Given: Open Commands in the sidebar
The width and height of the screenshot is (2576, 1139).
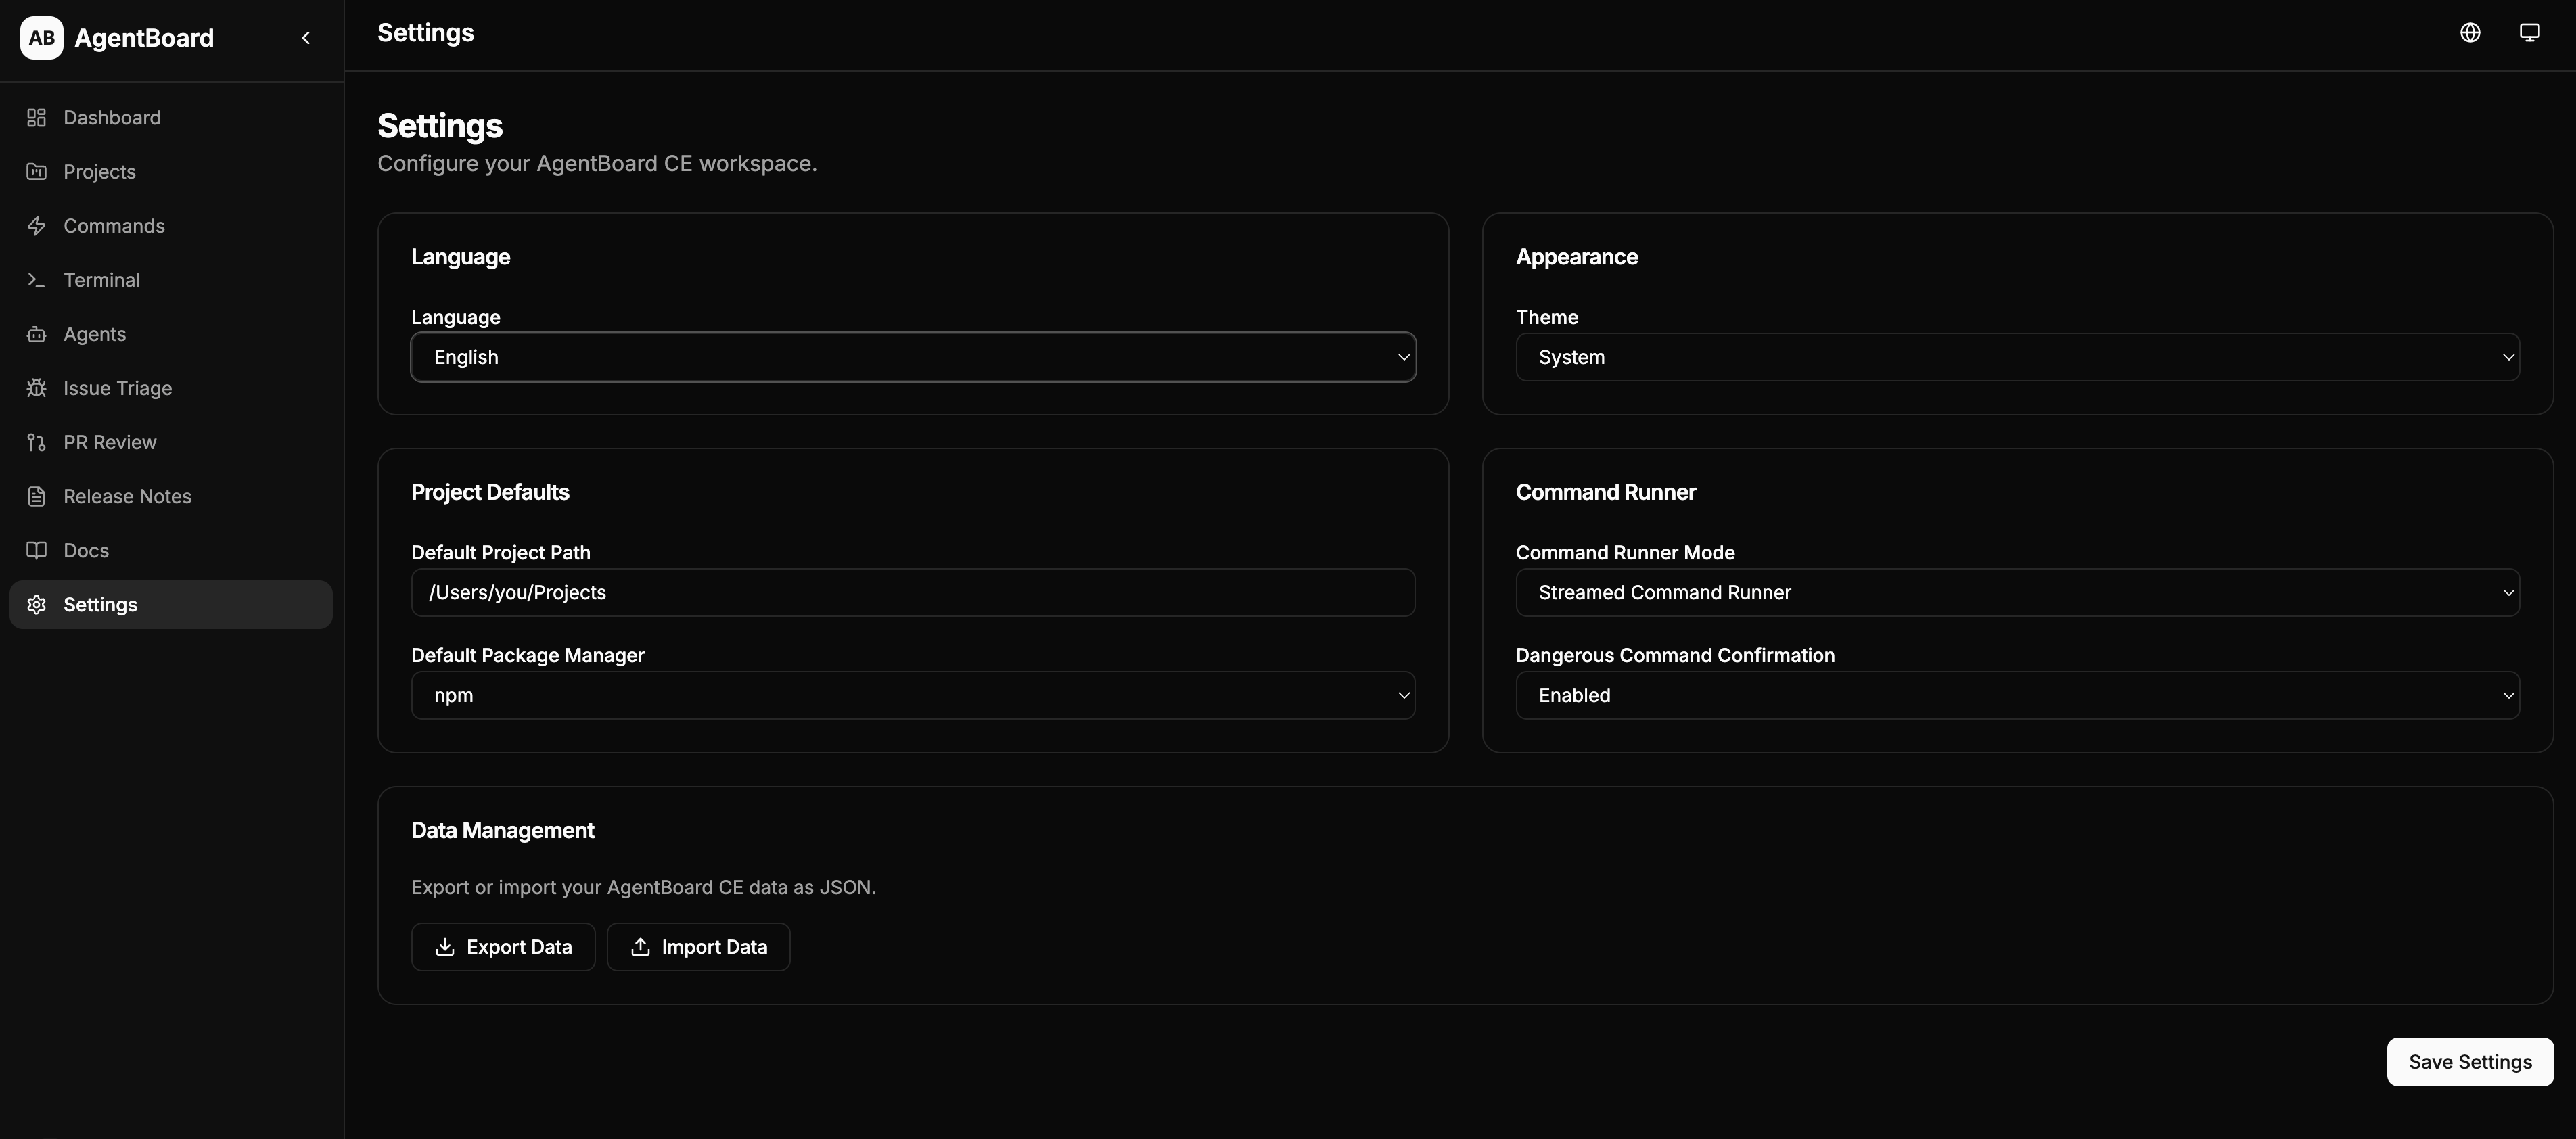Looking at the screenshot, I should tap(171, 226).
